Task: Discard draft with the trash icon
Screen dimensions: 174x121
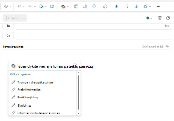Action: point(160,18)
